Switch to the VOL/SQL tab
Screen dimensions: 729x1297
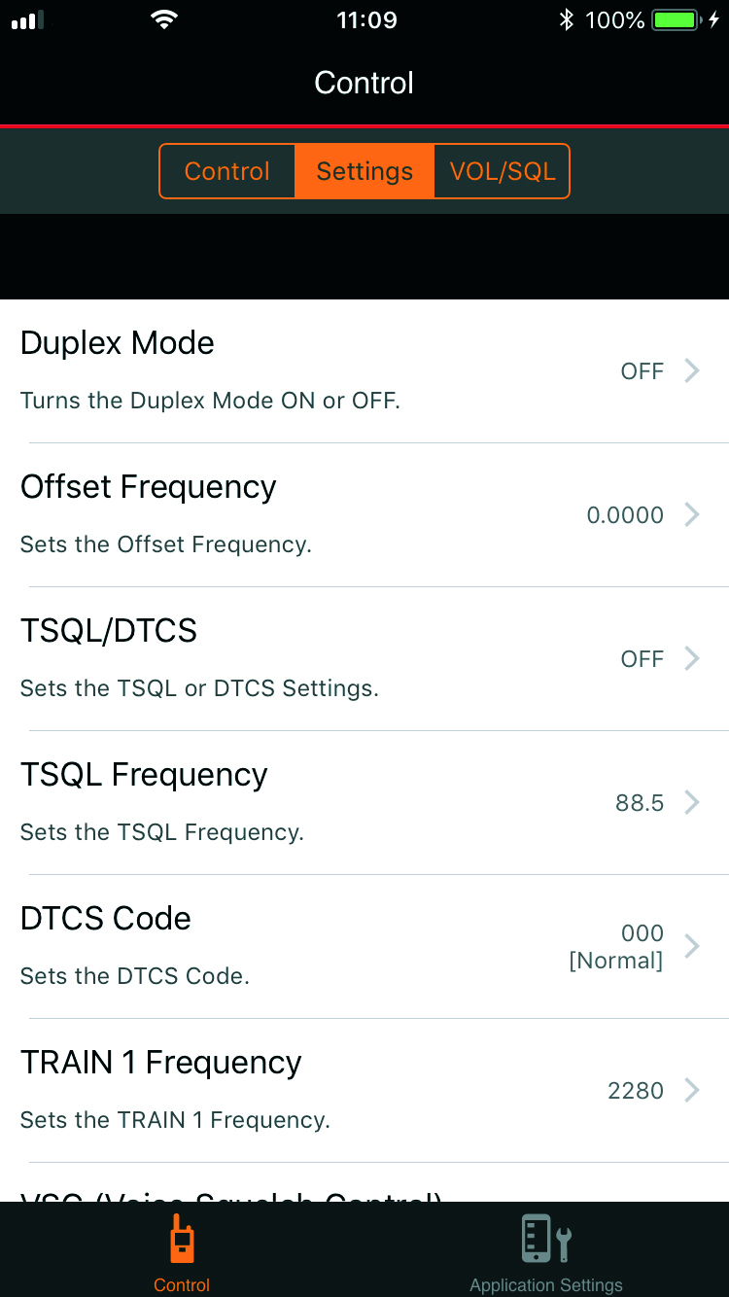(x=503, y=171)
